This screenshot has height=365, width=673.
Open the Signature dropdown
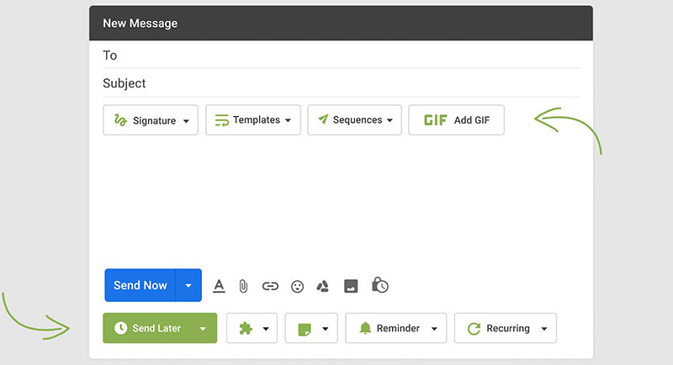(x=151, y=120)
